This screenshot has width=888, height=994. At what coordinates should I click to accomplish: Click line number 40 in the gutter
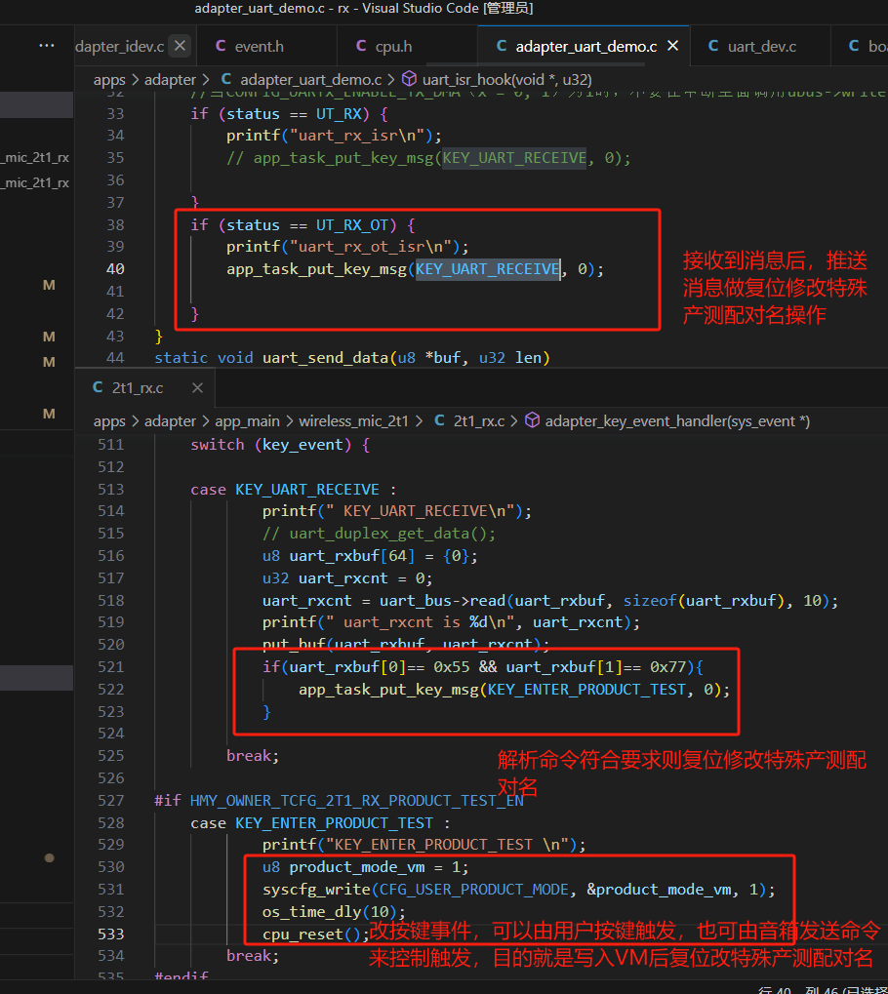[115, 269]
